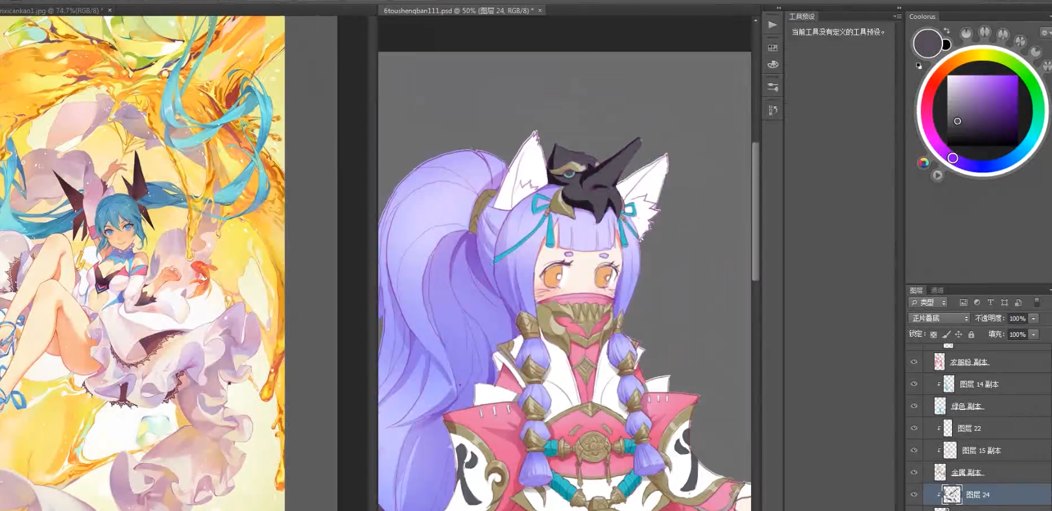This screenshot has height=511, width=1052.
Task: Hide the 图层 22 layer
Action: [x=914, y=428]
